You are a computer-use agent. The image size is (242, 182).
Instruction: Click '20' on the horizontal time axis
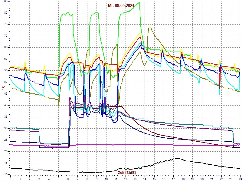coord(202,179)
